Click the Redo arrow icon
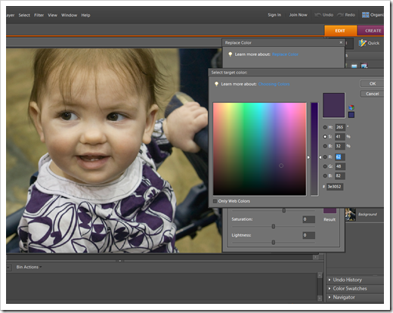 (x=340, y=15)
